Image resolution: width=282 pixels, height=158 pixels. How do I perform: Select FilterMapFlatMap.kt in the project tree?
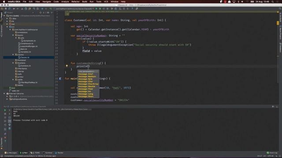(28, 83)
